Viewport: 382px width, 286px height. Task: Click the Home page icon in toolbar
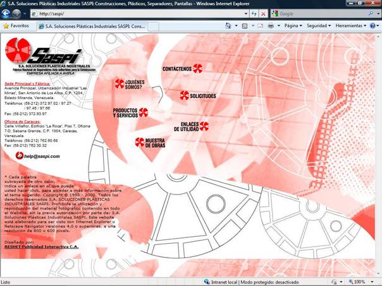point(228,26)
